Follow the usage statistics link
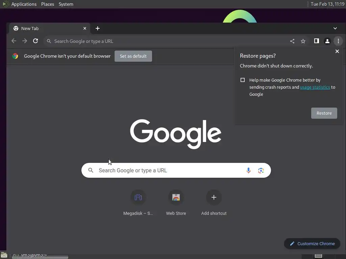This screenshot has height=259, width=346. (x=315, y=87)
